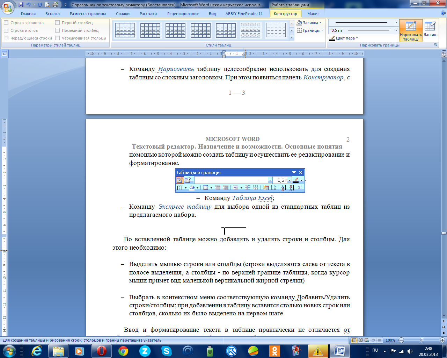Click the vertical scrollbar thumb
This screenshot has height=358, width=447.
click(x=444, y=233)
